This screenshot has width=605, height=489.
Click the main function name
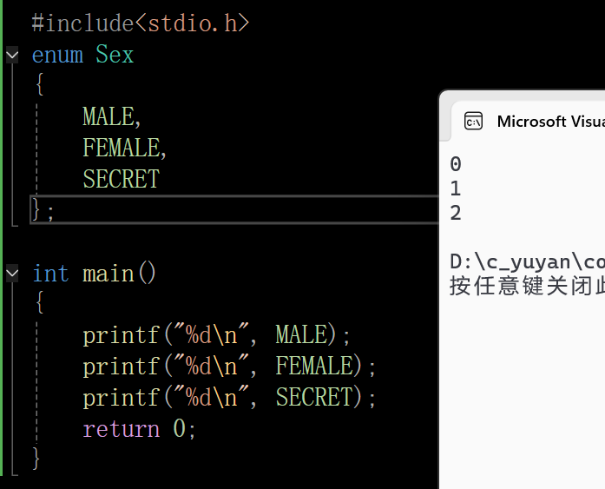coord(108,274)
